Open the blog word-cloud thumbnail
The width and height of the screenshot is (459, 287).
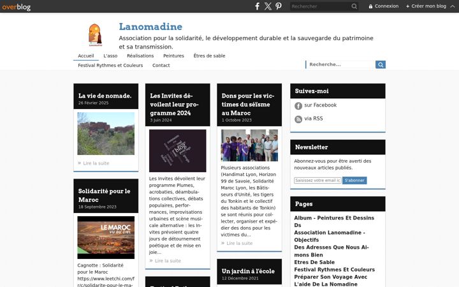click(x=178, y=151)
